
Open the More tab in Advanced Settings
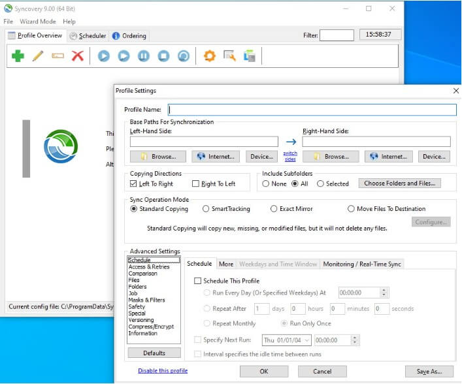[x=226, y=264]
